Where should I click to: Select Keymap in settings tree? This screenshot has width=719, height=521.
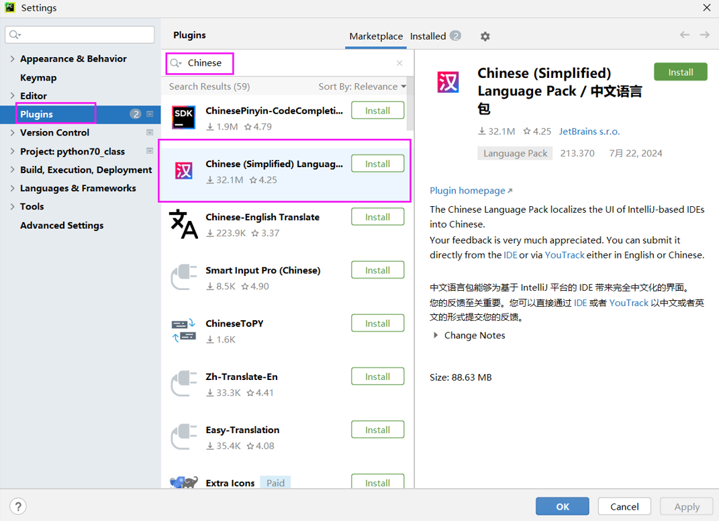[38, 77]
